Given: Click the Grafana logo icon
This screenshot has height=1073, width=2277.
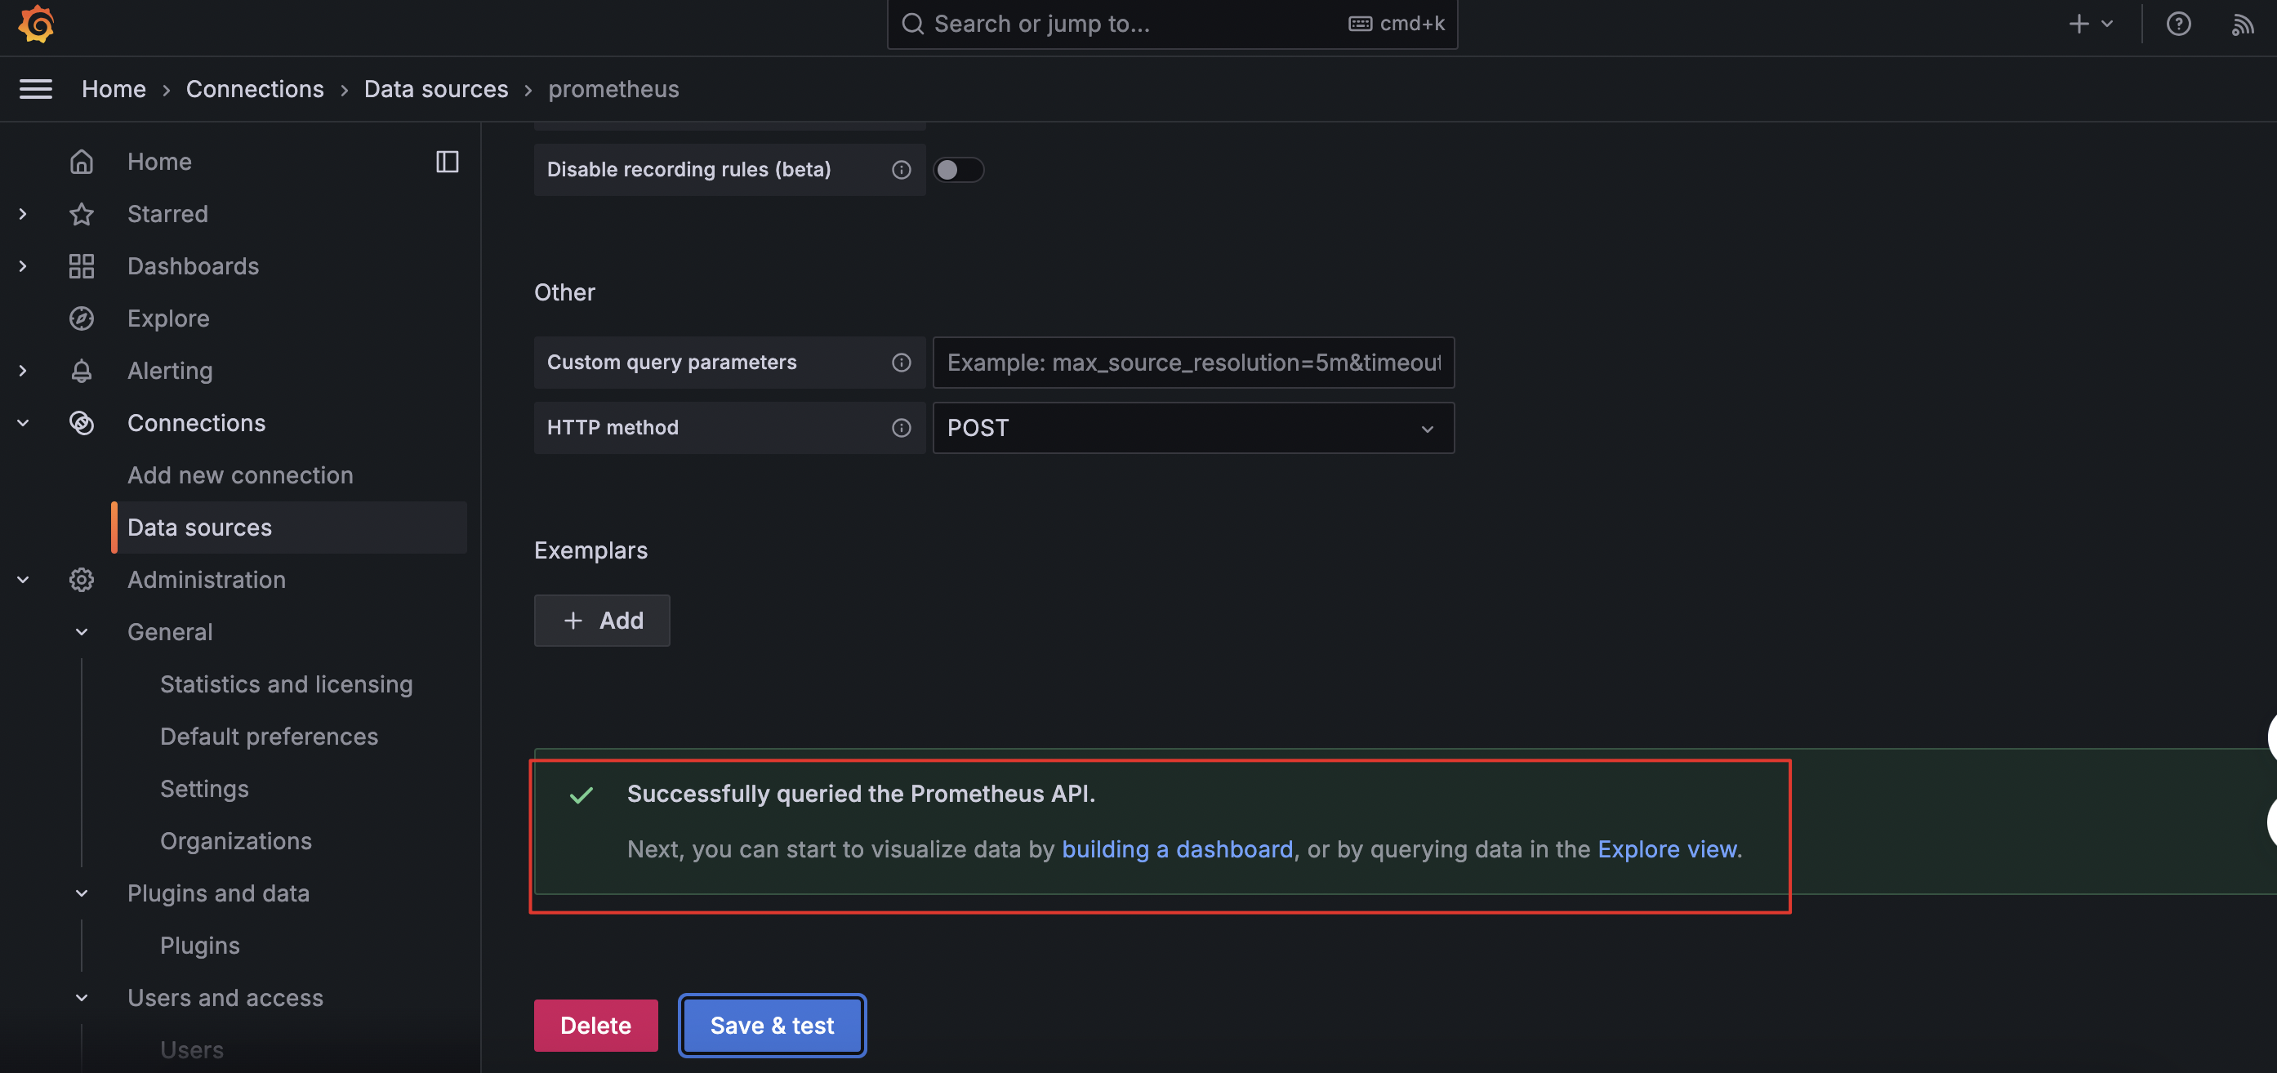Looking at the screenshot, I should tap(36, 24).
